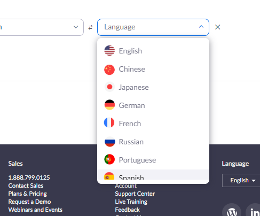Open the Contact Sales link
This screenshot has height=216, width=260.
tap(26, 186)
